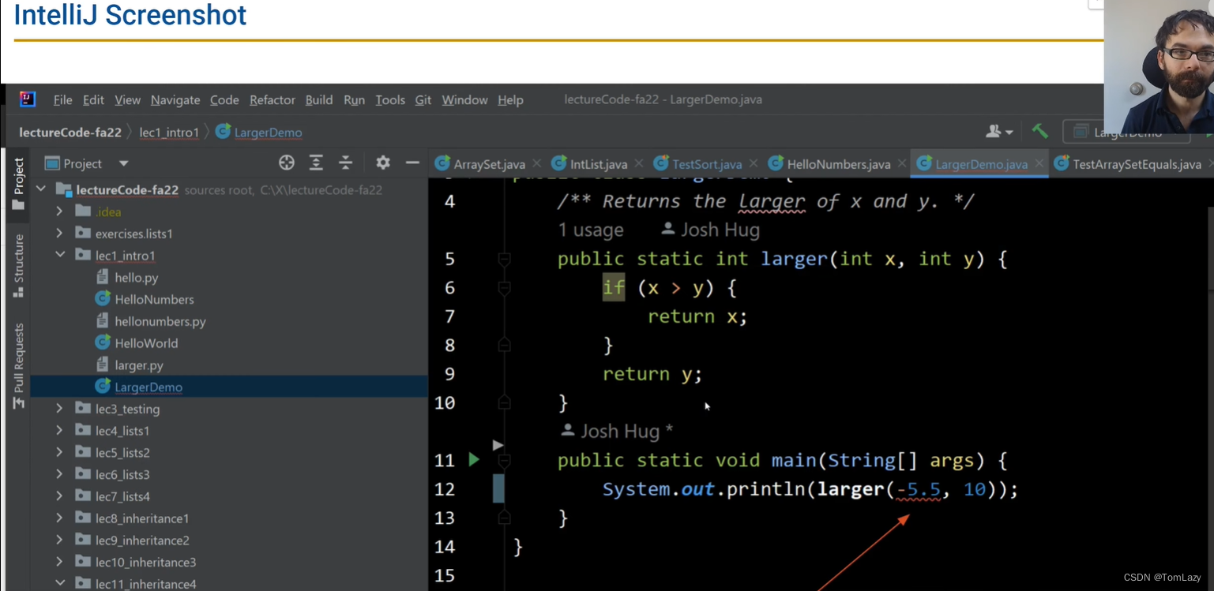Click the error-underlined -5.5 argument
Screen dimensions: 1214x591
tap(919, 490)
